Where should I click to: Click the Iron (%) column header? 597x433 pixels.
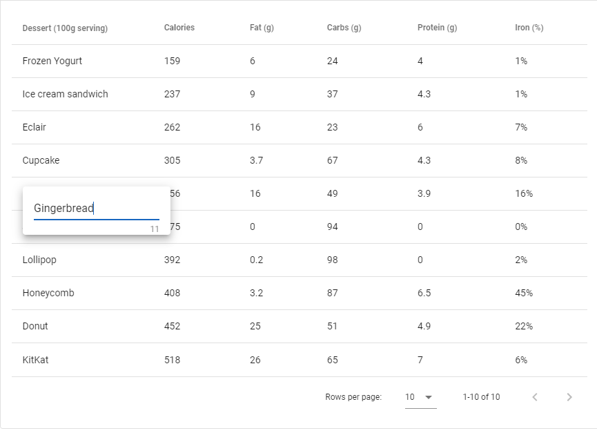pos(529,28)
